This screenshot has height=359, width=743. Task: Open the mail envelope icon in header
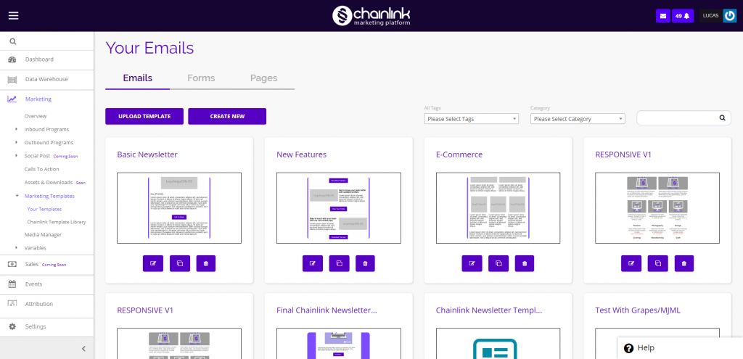tap(663, 16)
